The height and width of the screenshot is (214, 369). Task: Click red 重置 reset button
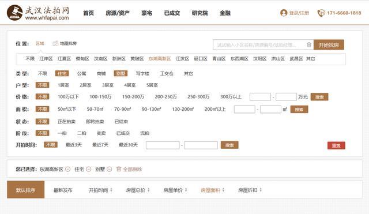pos(336,145)
